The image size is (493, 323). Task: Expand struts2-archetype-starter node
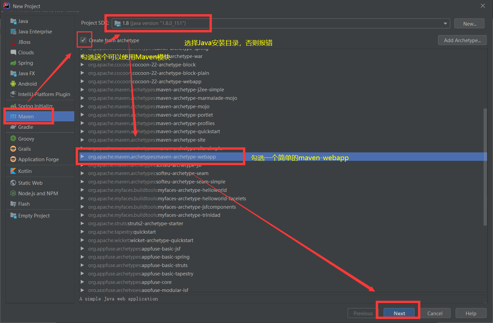click(x=82, y=223)
